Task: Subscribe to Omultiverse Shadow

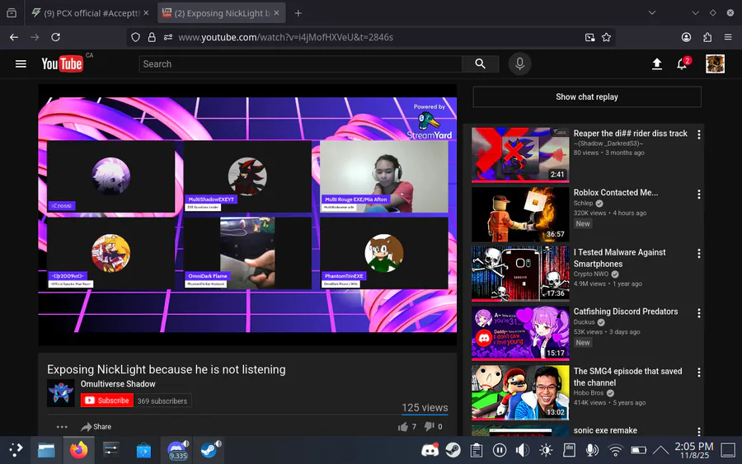Action: click(107, 401)
